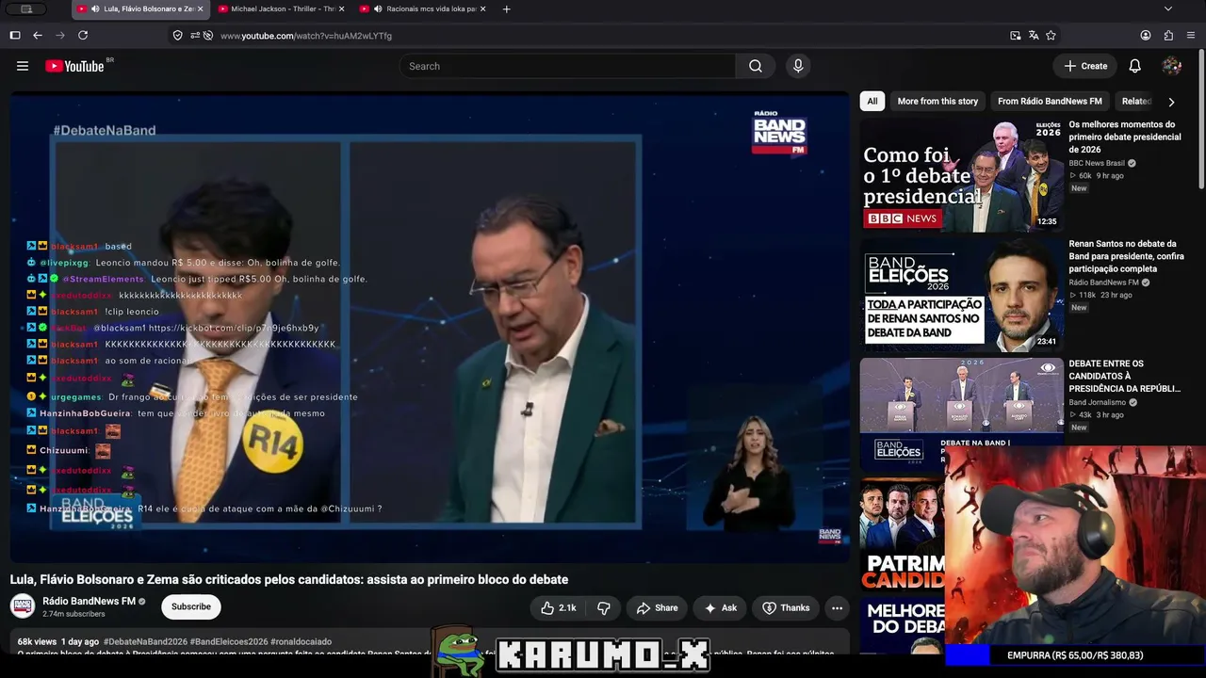Open the more actions ellipsis menu
1206x678 pixels.
pos(837,608)
